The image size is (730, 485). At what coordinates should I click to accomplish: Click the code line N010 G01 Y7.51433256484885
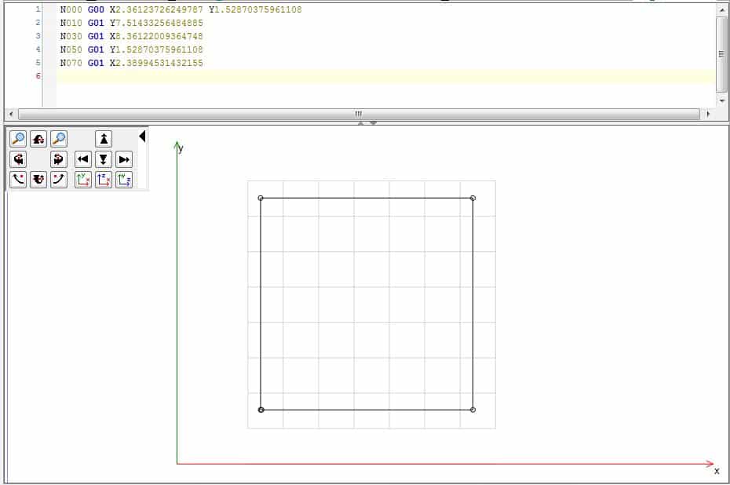[131, 23]
